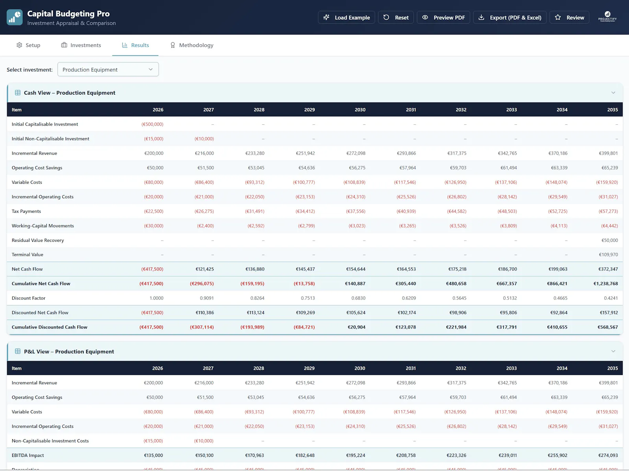Click the Investment Appraisal & Comparison subtitle

pos(72,23)
